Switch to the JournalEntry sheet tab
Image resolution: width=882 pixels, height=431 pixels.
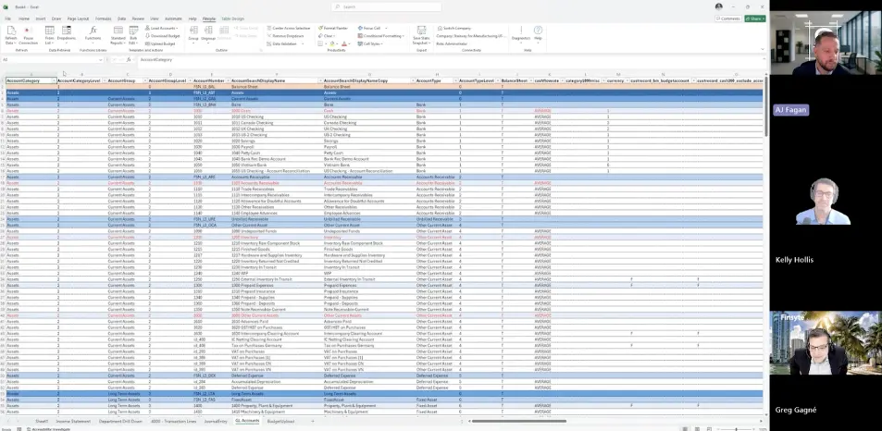(216, 421)
